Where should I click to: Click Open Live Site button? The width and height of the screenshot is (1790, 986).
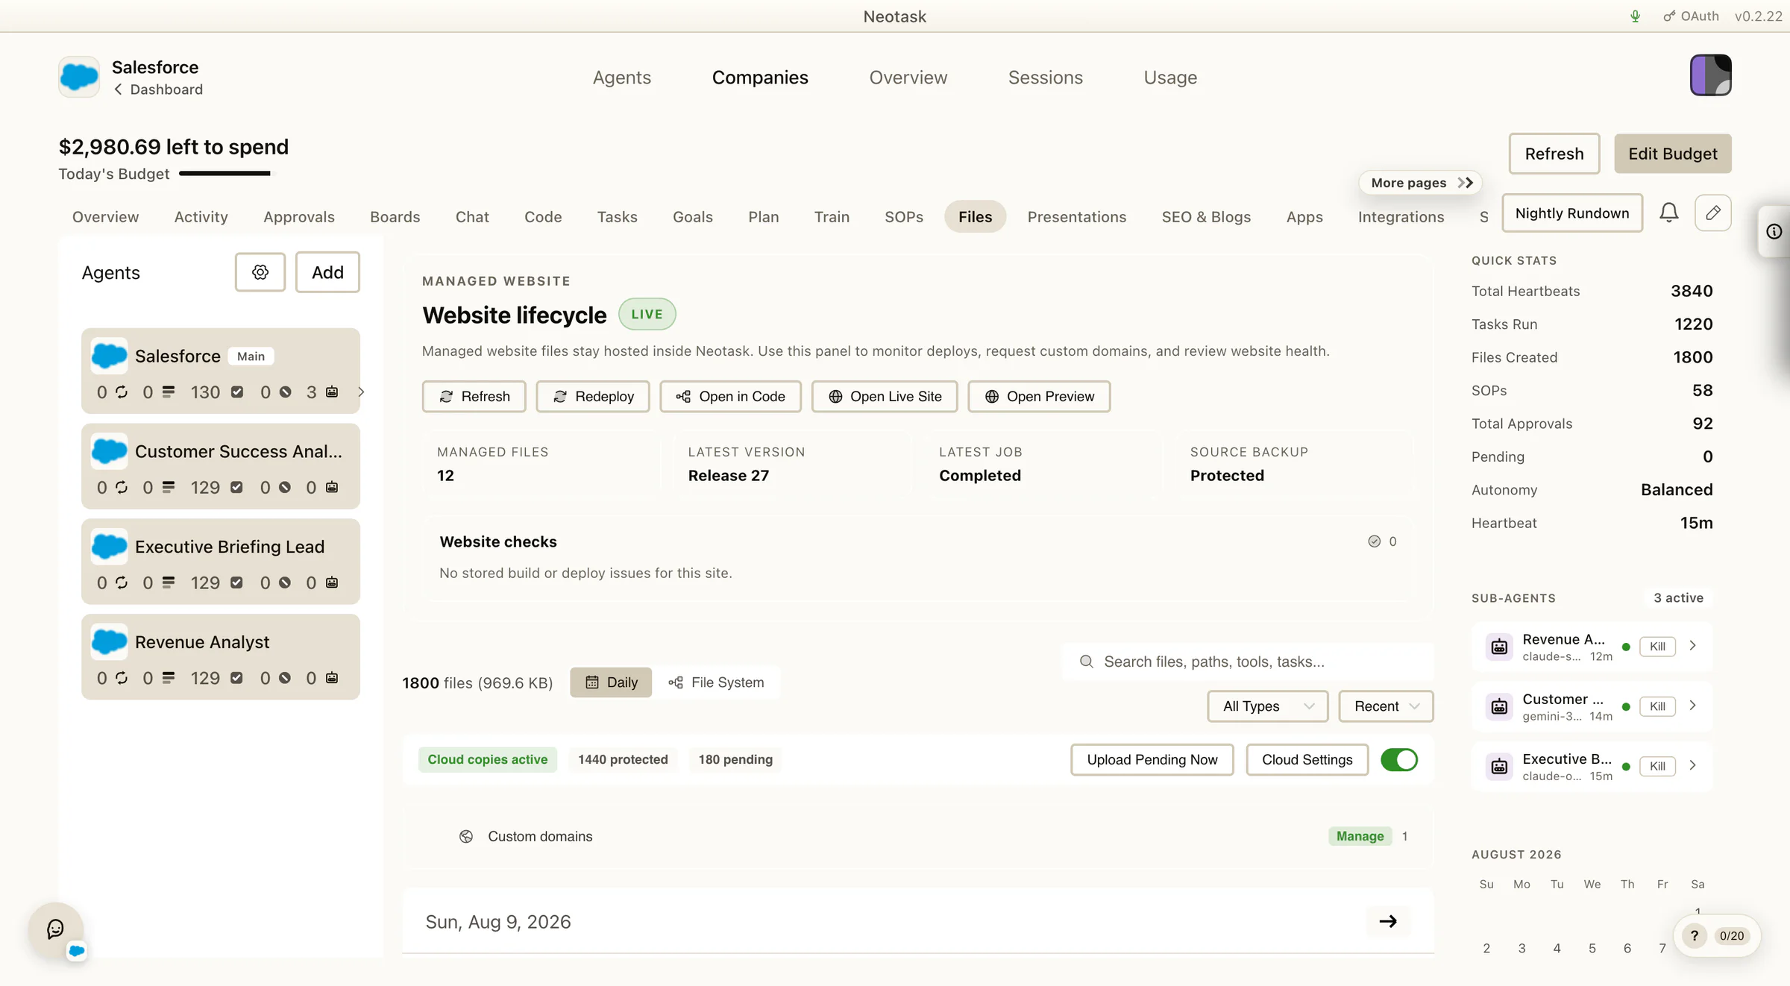[x=885, y=397]
